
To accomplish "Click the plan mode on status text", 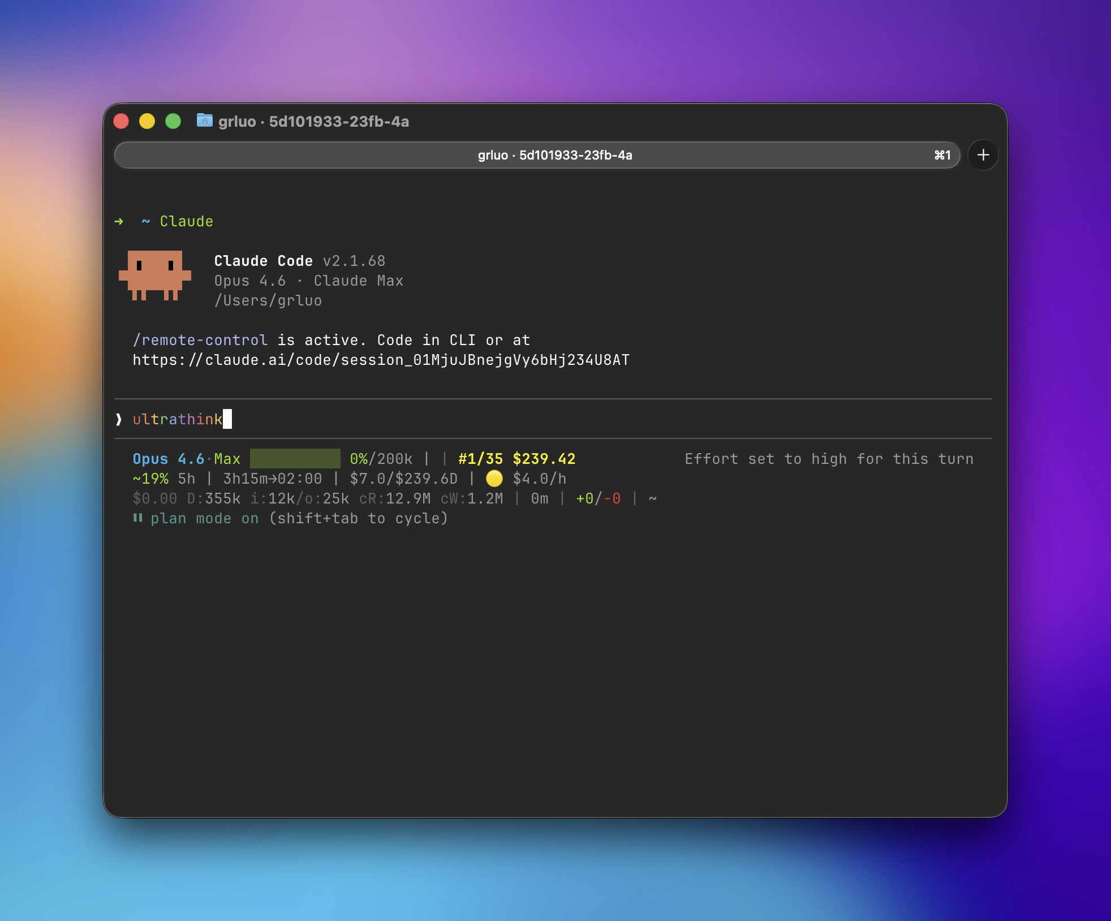I will pos(204,518).
